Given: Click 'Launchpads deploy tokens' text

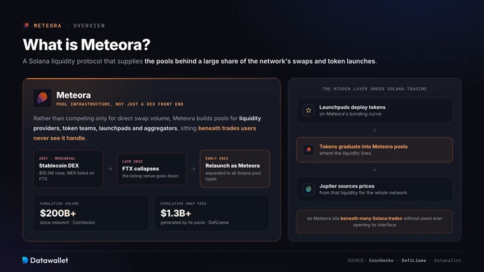Looking at the screenshot, I should tap(352, 107).
